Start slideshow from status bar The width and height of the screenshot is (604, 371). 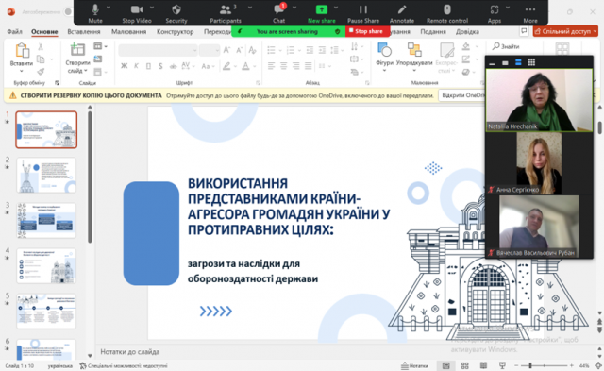coord(502,365)
